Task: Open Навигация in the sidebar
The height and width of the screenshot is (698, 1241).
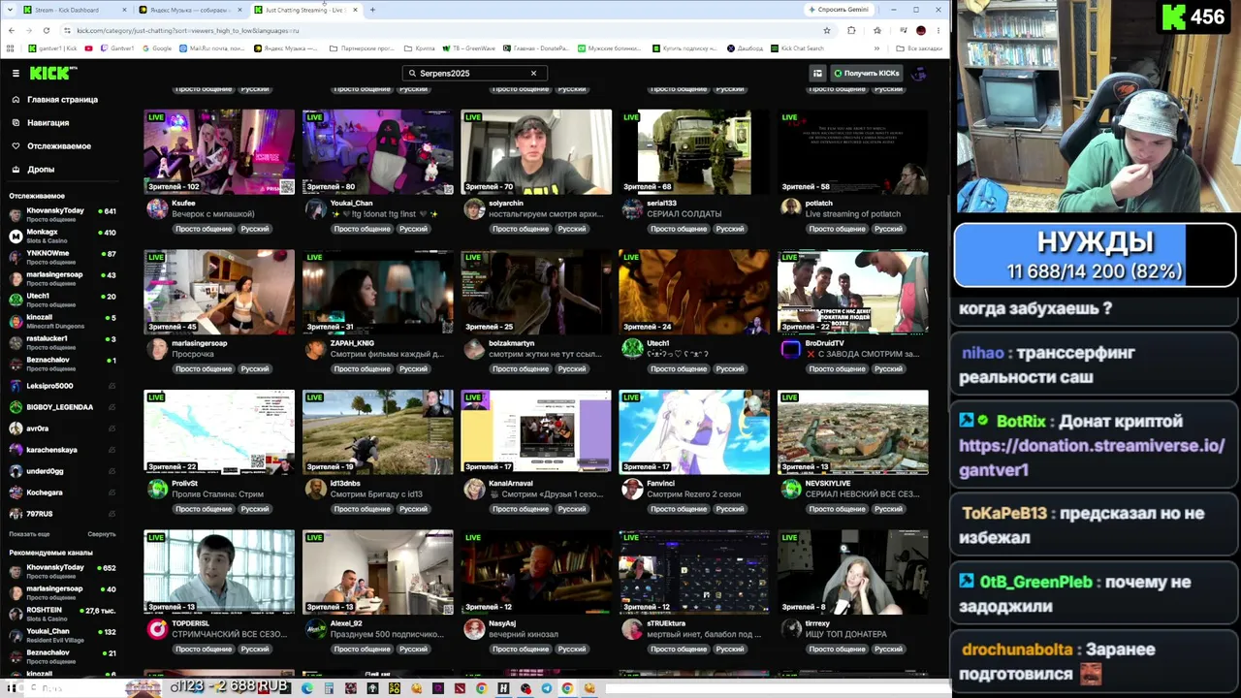Action: click(48, 122)
